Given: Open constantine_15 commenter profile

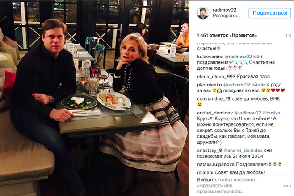Looking at the screenshot, I should pos(214,99).
